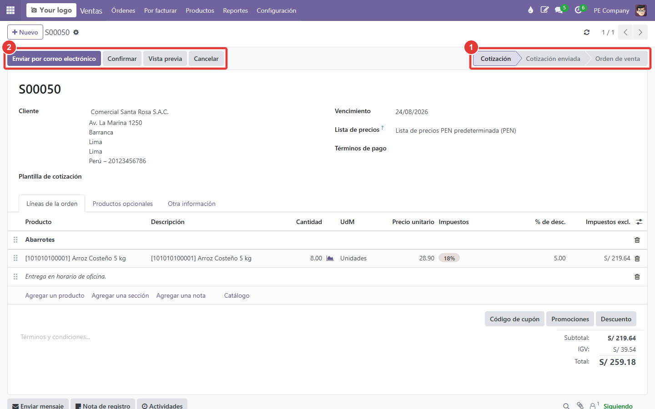Open the apps grid menu icon
This screenshot has height=409, width=655.
click(10, 10)
